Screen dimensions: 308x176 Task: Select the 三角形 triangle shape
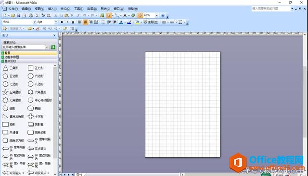pos(11,68)
